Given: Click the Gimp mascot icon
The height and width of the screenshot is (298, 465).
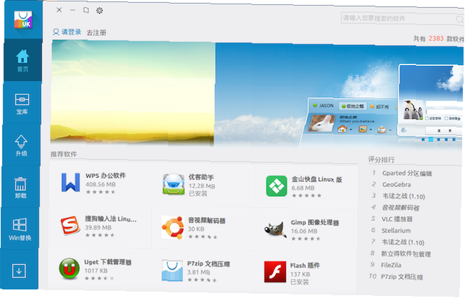Looking at the screenshot, I should point(275,230).
